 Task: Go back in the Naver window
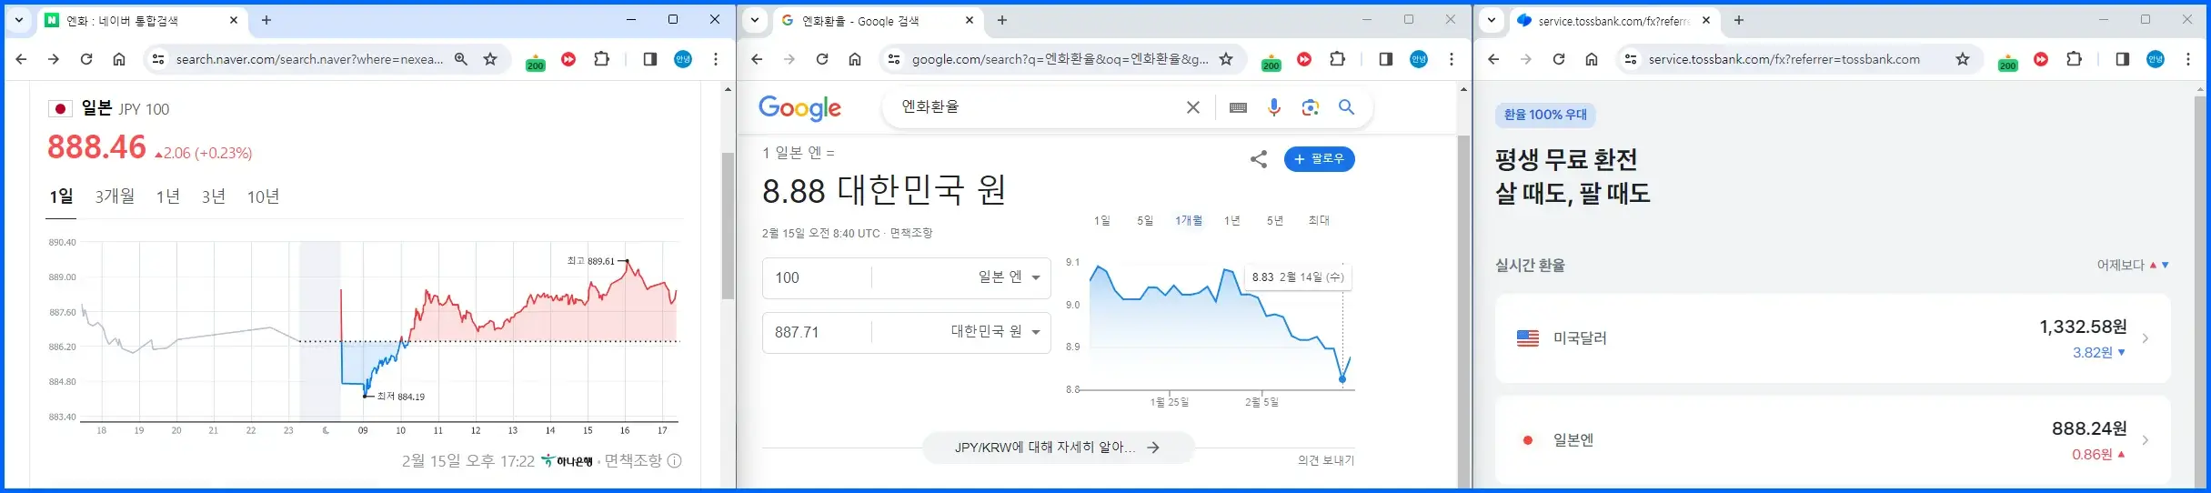(x=22, y=59)
